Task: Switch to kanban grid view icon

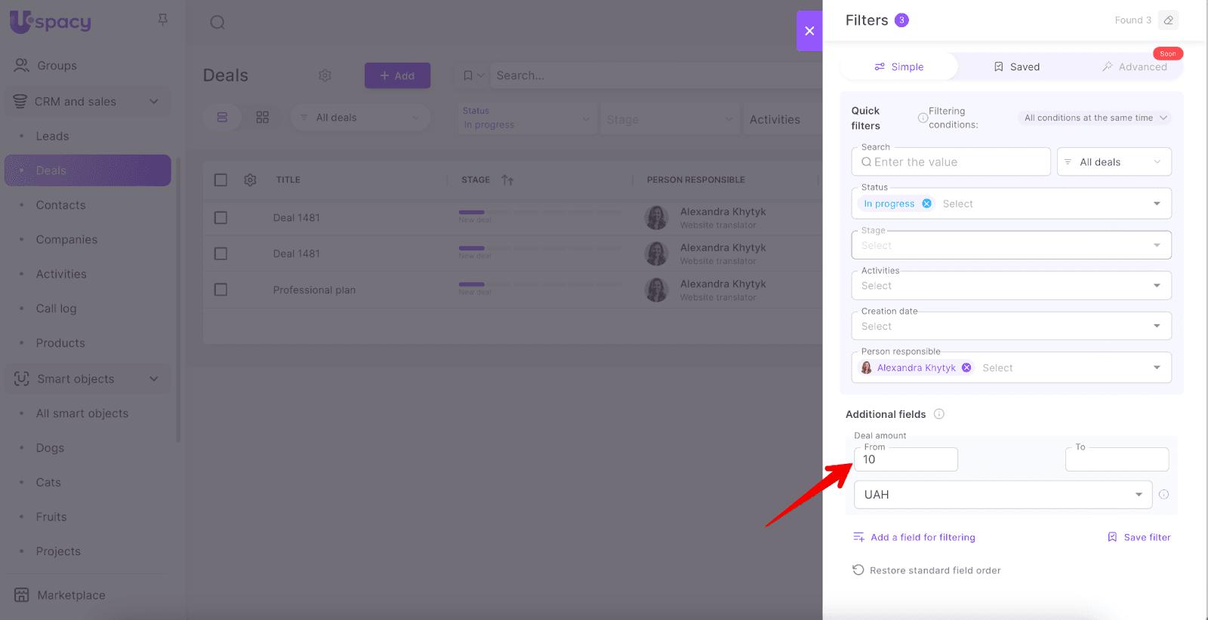Action: pos(262,118)
